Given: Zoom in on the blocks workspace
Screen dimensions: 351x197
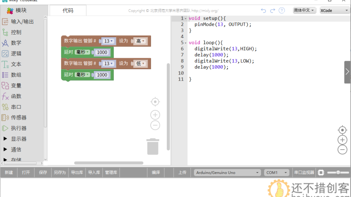Looking at the screenshot, I should coord(155,115).
